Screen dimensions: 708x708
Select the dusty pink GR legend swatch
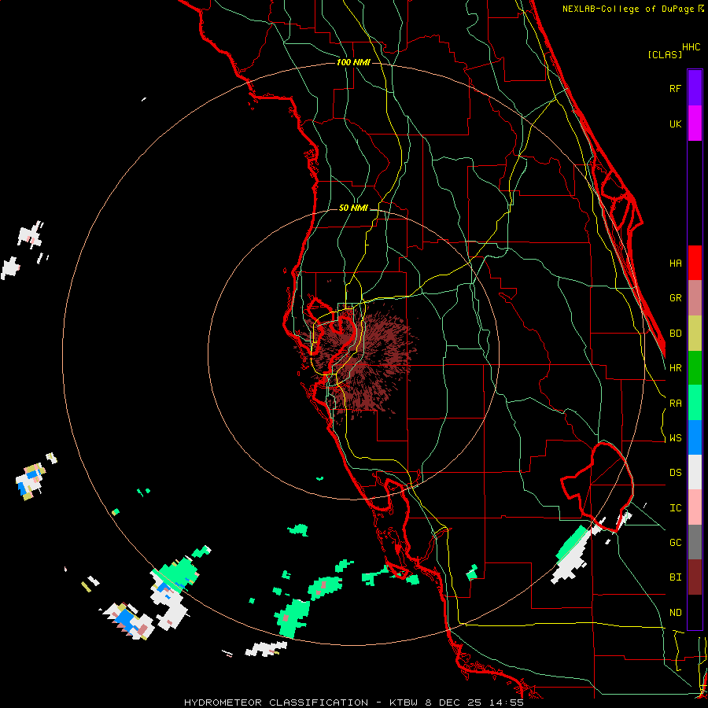click(x=695, y=298)
